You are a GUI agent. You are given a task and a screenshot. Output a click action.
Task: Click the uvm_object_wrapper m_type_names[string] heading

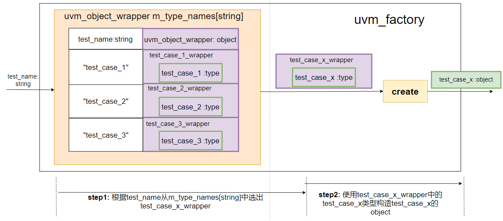[x=153, y=16]
